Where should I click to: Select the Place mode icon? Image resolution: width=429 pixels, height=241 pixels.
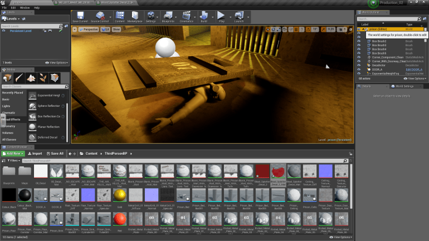(7, 78)
